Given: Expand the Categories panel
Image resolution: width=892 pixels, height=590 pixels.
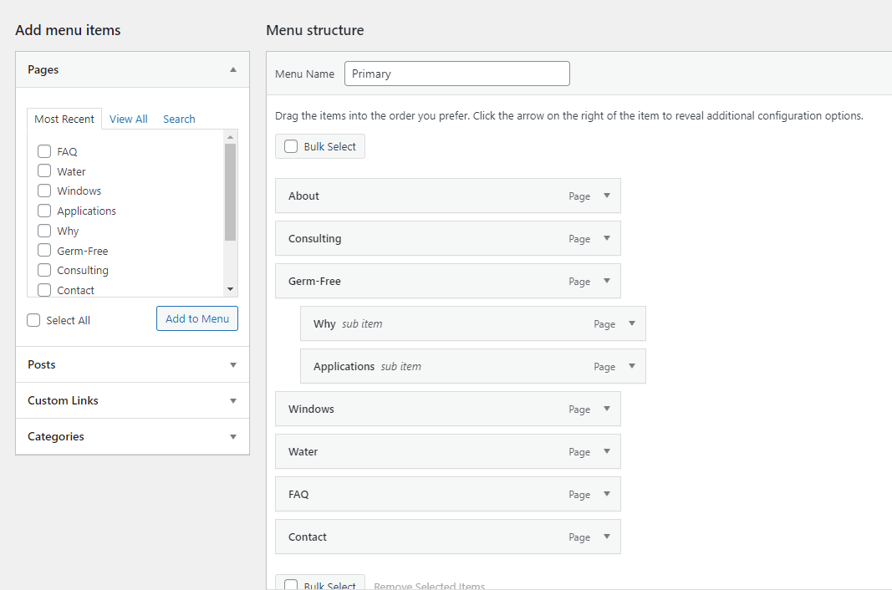Looking at the screenshot, I should 233,436.
